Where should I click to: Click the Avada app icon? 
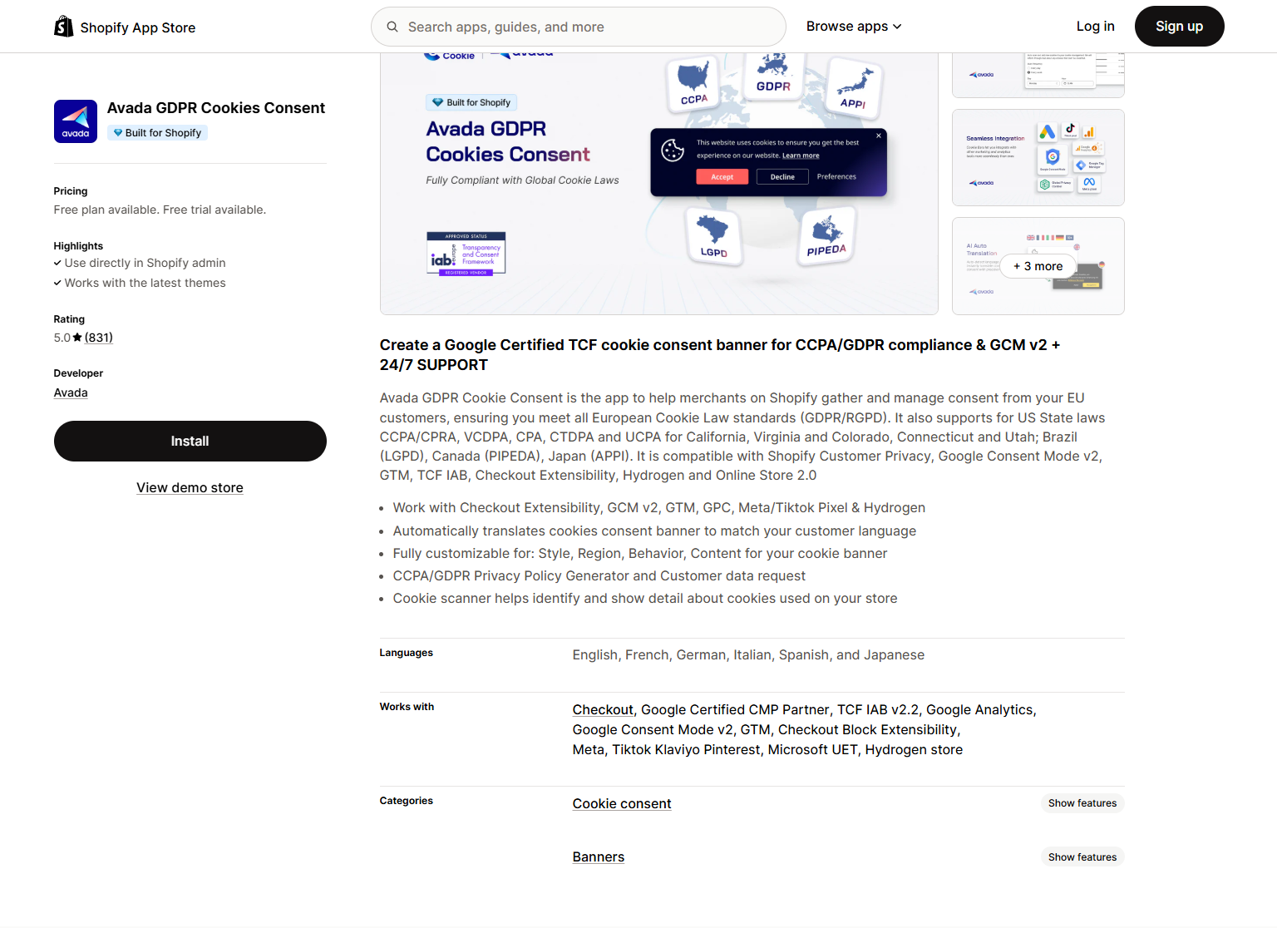click(x=76, y=121)
